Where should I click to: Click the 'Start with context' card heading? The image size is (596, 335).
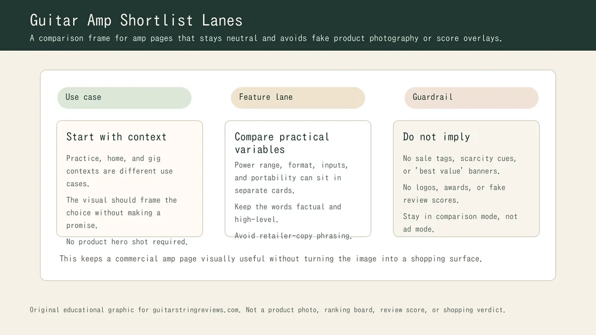click(116, 137)
